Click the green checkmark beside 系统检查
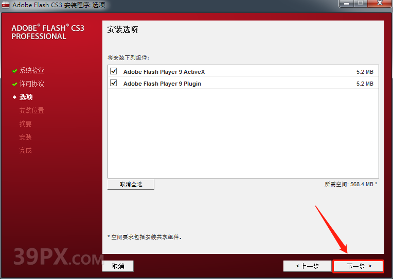Viewport: 393px width, 279px height. [x=14, y=71]
